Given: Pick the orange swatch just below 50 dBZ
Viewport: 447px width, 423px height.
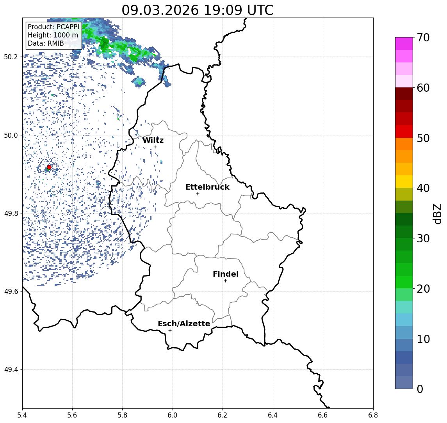Looking at the screenshot, I should point(404,144).
